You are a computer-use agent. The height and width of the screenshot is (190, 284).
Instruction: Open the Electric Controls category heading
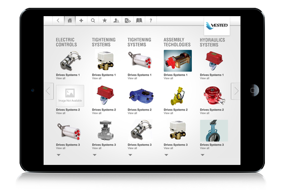coord(66,42)
